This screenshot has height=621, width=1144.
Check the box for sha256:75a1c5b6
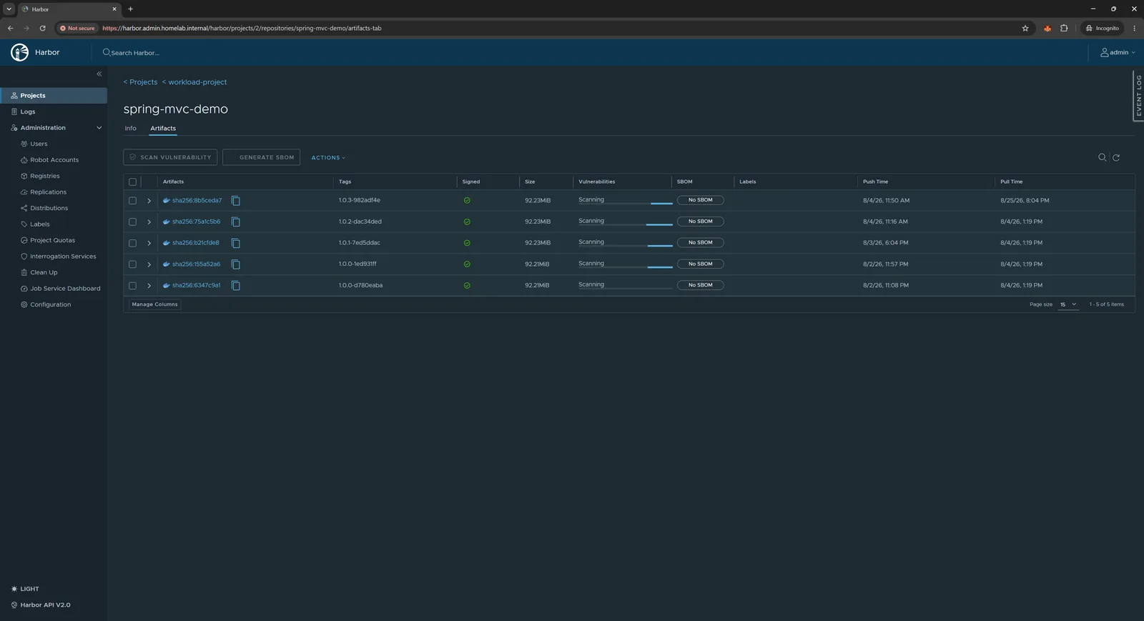tap(132, 222)
